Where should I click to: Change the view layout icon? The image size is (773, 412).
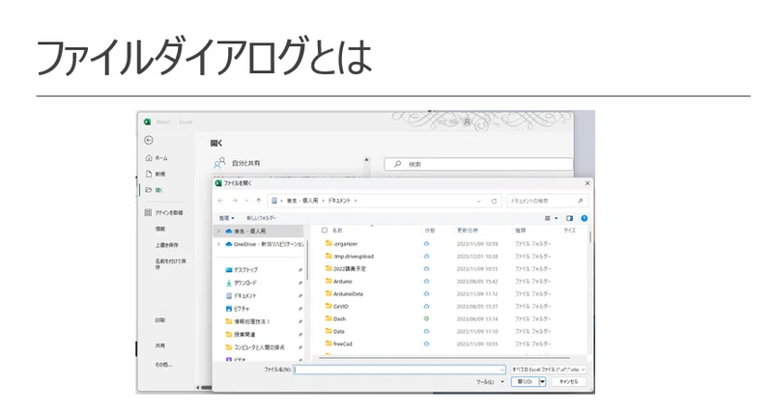pos(547,218)
